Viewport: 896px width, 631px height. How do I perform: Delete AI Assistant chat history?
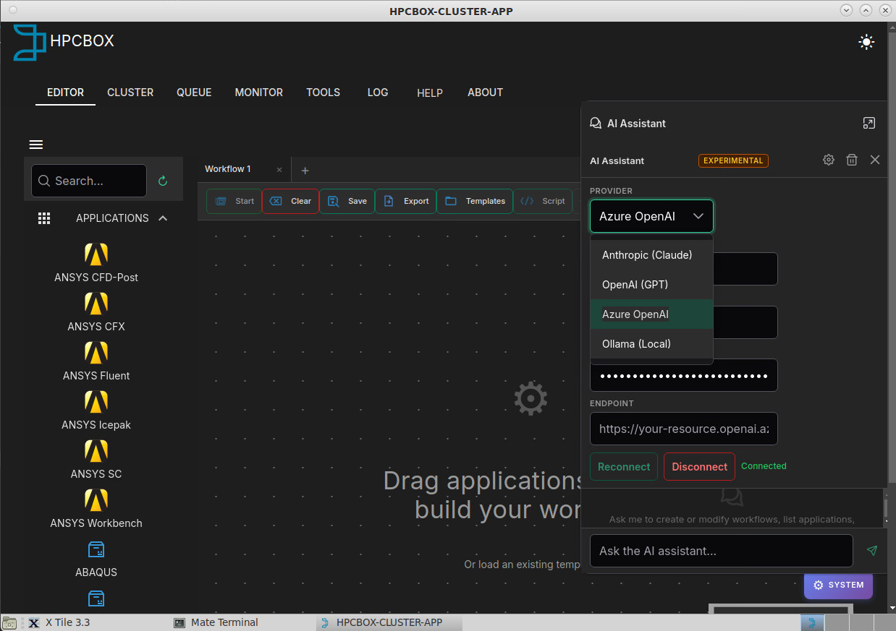pos(852,160)
